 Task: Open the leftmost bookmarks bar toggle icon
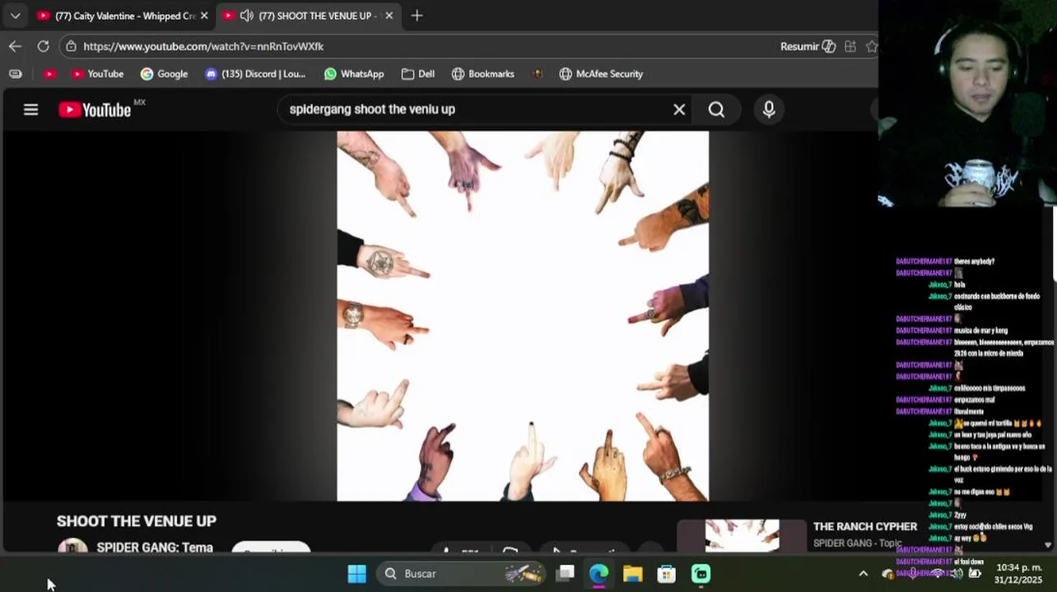point(15,74)
